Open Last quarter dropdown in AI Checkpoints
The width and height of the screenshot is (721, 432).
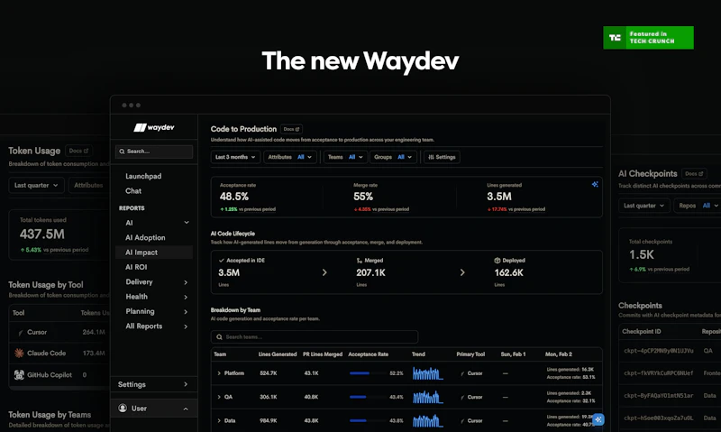coord(643,206)
